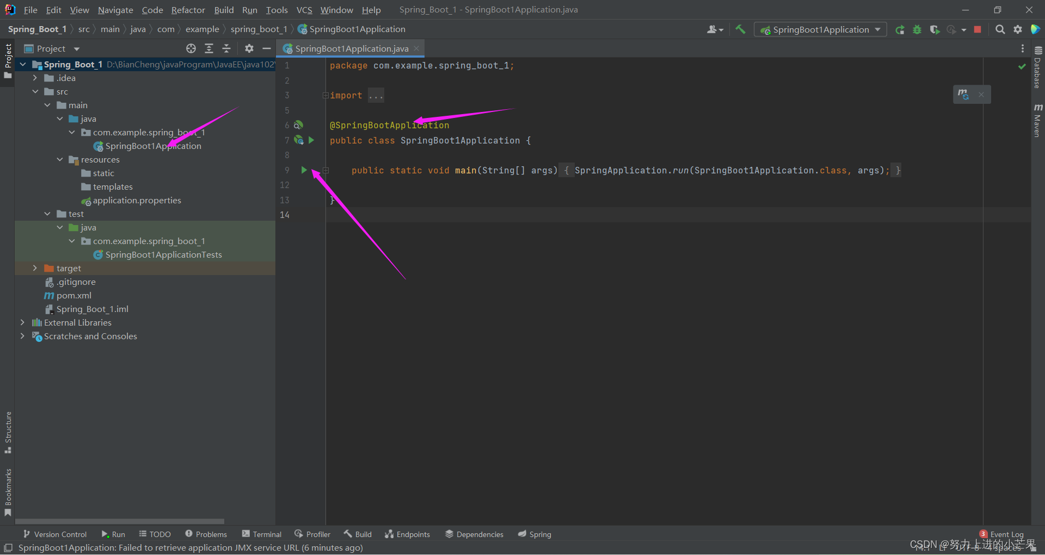This screenshot has width=1045, height=555.
Task: Open the Navigate menu
Action: click(x=115, y=10)
